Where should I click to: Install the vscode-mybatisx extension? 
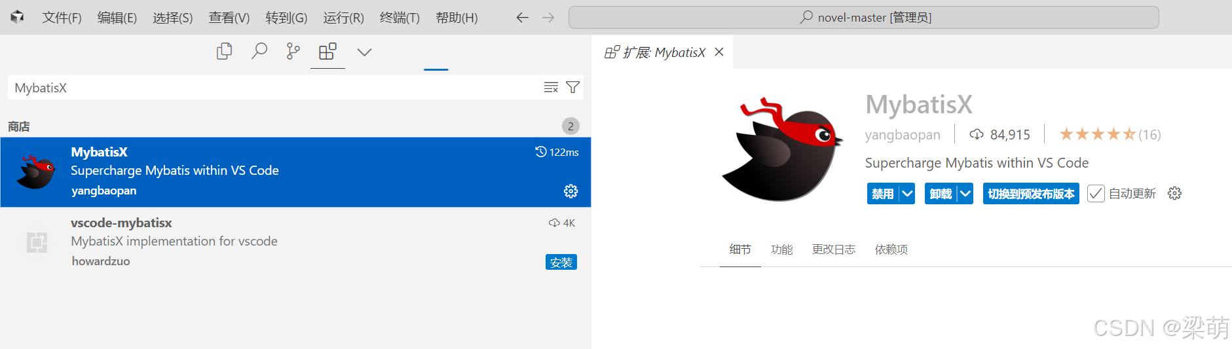[561, 262]
